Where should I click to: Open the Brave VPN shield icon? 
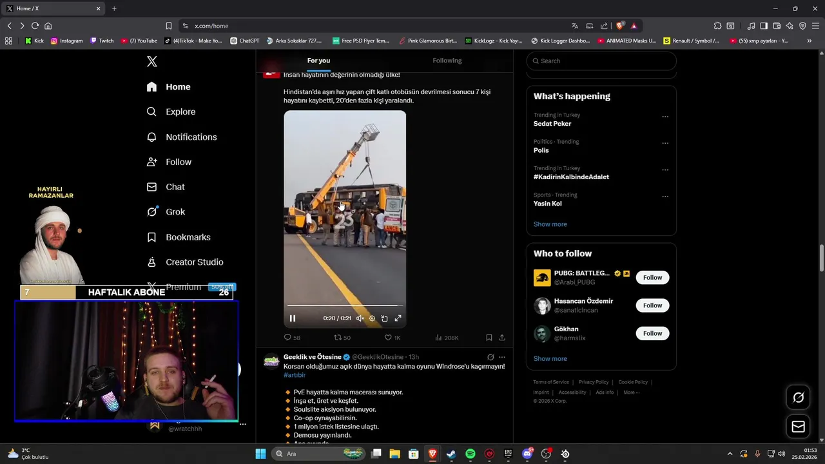(802, 26)
